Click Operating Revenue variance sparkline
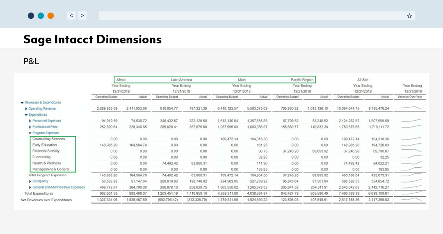Screen dimensions: 443x234 pyautogui.click(x=411, y=108)
